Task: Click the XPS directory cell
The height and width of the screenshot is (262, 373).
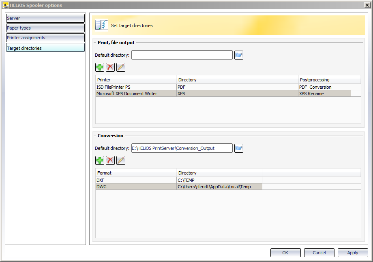Action: [238, 94]
